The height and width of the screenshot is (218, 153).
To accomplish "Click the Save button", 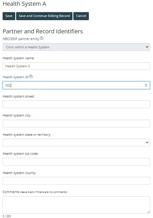I will pyautogui.click(x=9, y=16).
